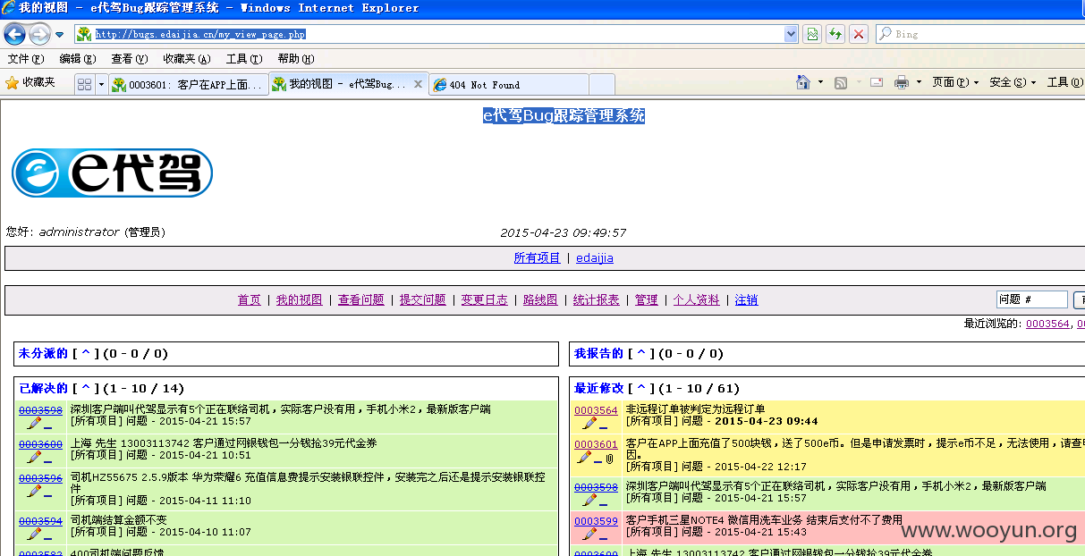1085x556 pixels.
Task: Open the 页面(P) dropdown menu
Action: pos(954,82)
